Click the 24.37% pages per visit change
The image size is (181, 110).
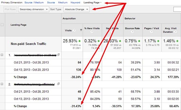coord(155,77)
